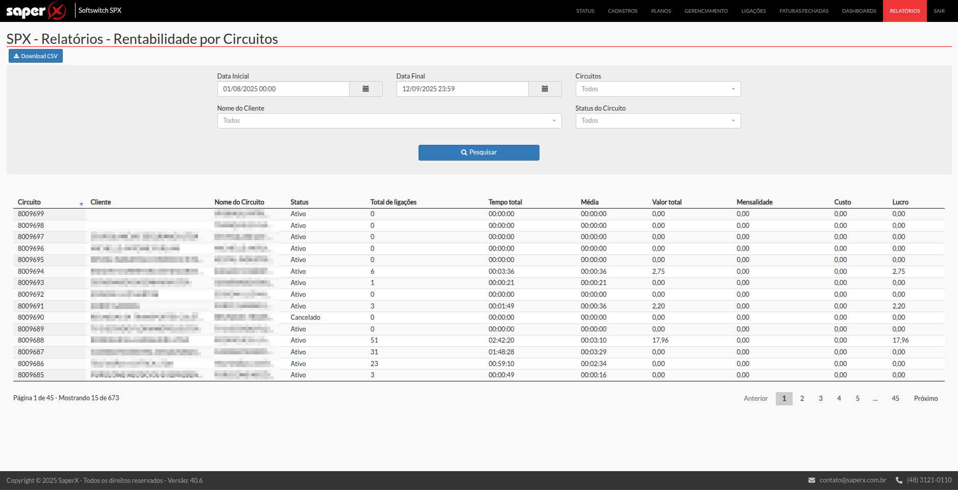The width and height of the screenshot is (958, 490).
Task: Open the DASHBOARDS menu
Action: pos(859,11)
